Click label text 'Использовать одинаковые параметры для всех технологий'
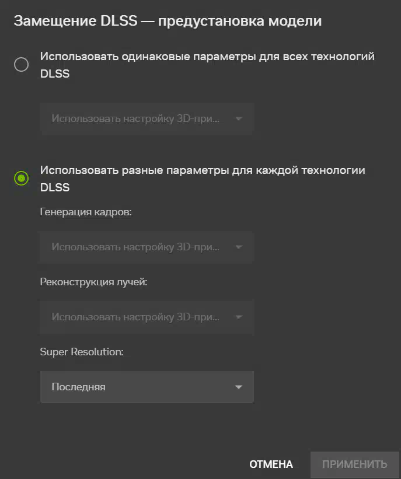Screen dimensions: 401x479 [207, 57]
